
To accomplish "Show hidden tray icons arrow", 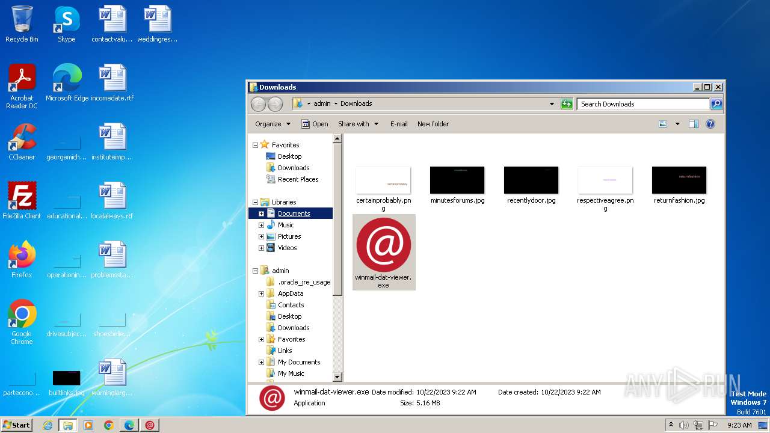I will click(671, 425).
